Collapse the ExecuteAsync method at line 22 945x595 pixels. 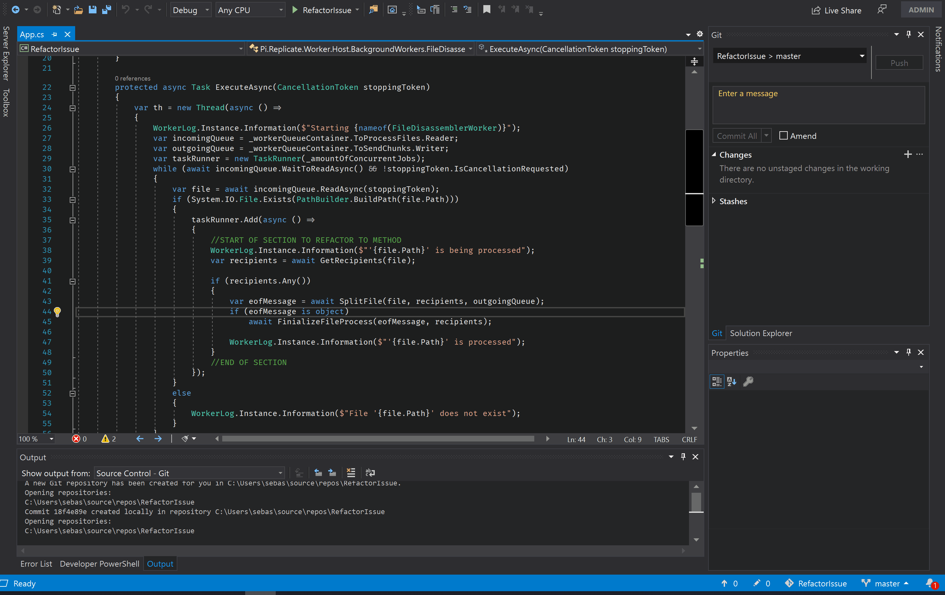[73, 88]
